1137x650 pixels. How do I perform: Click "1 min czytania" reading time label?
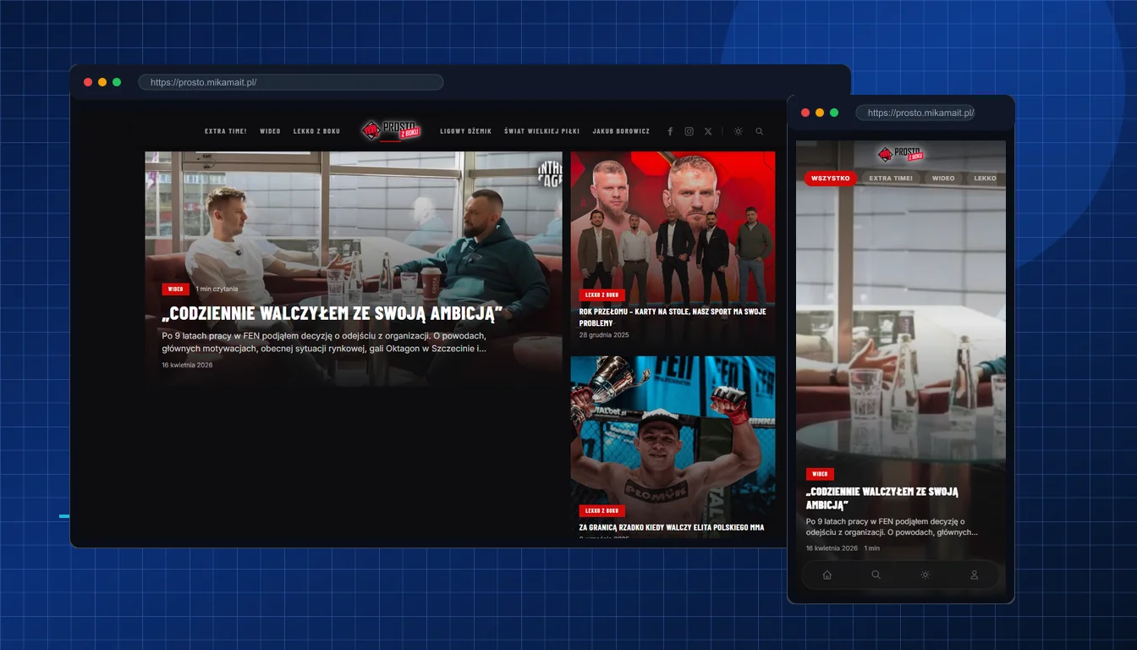(x=217, y=289)
